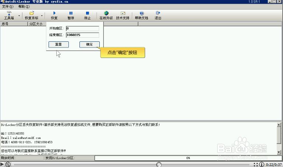
Task: Click the 重置 reset button
Action: 59,45
